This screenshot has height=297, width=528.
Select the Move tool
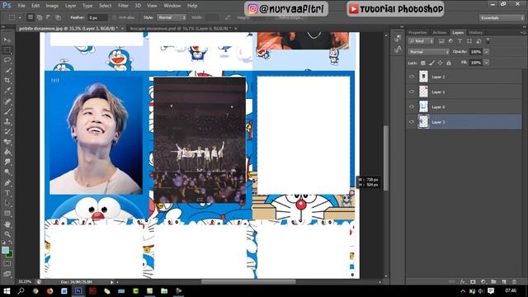(7, 40)
